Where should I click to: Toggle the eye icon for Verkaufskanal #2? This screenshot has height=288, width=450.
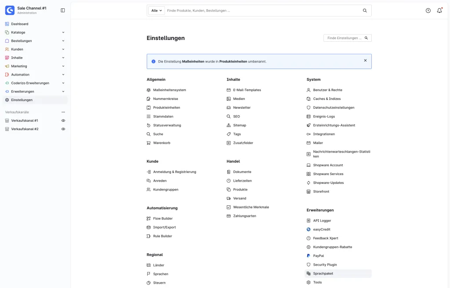63,129
